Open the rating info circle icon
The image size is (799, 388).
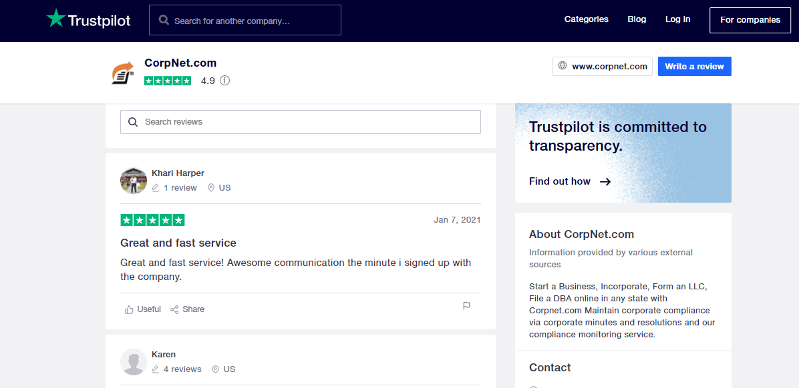point(224,81)
